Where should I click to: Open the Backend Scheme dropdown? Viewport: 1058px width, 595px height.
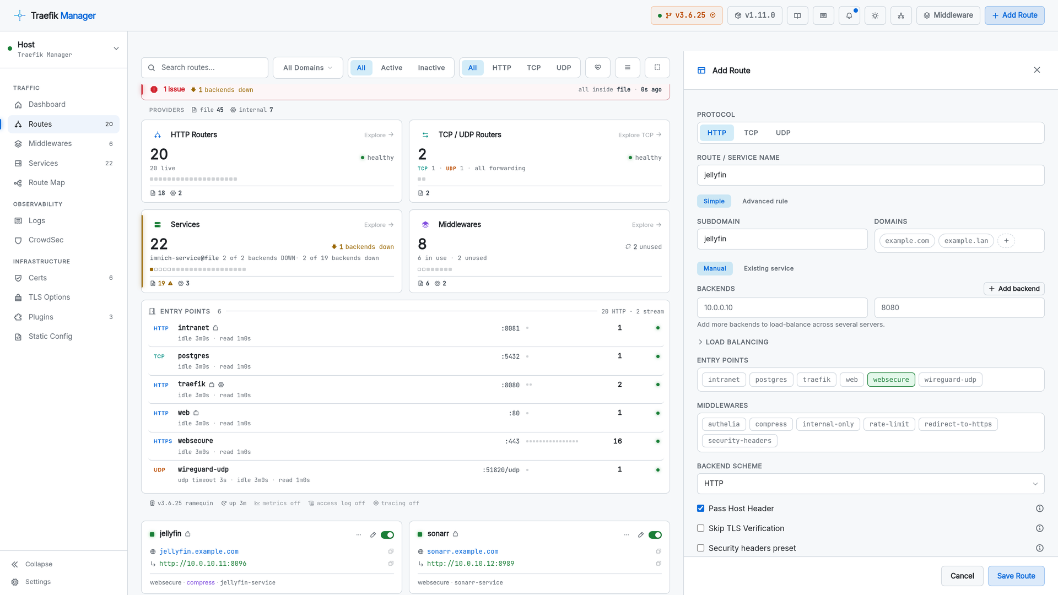click(871, 483)
